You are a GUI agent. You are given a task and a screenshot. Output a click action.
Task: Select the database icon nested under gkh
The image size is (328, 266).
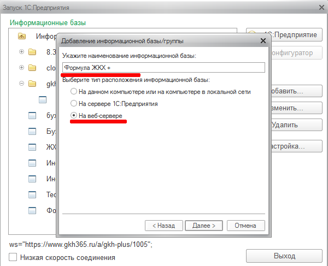pyautogui.click(x=43, y=99)
